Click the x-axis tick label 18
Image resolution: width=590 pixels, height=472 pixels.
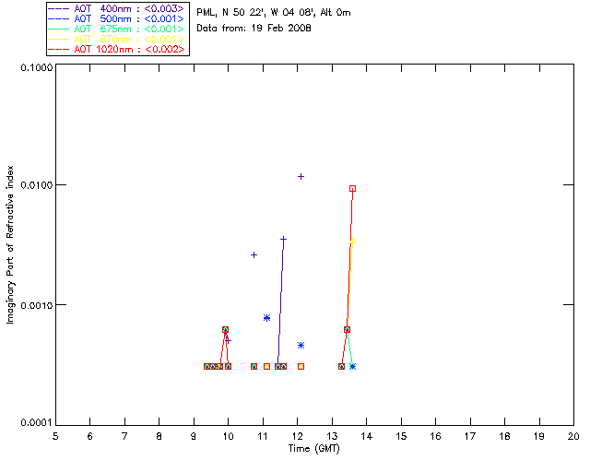coord(504,436)
